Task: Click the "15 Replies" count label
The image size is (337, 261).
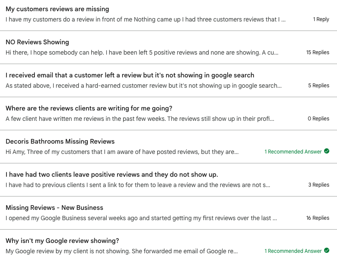Action: [x=318, y=52]
